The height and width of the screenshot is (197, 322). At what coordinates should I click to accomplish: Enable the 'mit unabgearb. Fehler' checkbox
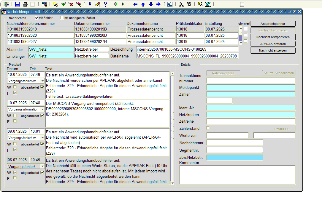point(62,18)
